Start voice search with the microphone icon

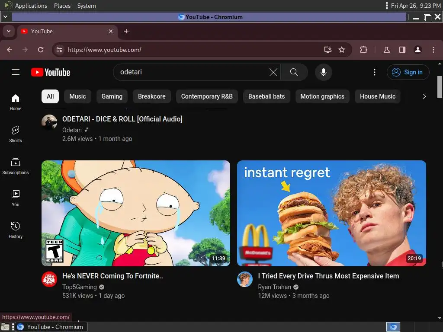pyautogui.click(x=324, y=72)
